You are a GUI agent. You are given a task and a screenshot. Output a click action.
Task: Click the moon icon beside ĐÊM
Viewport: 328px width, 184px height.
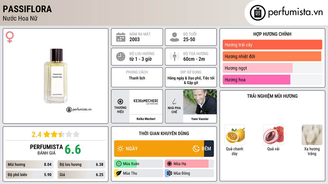pos(196,149)
